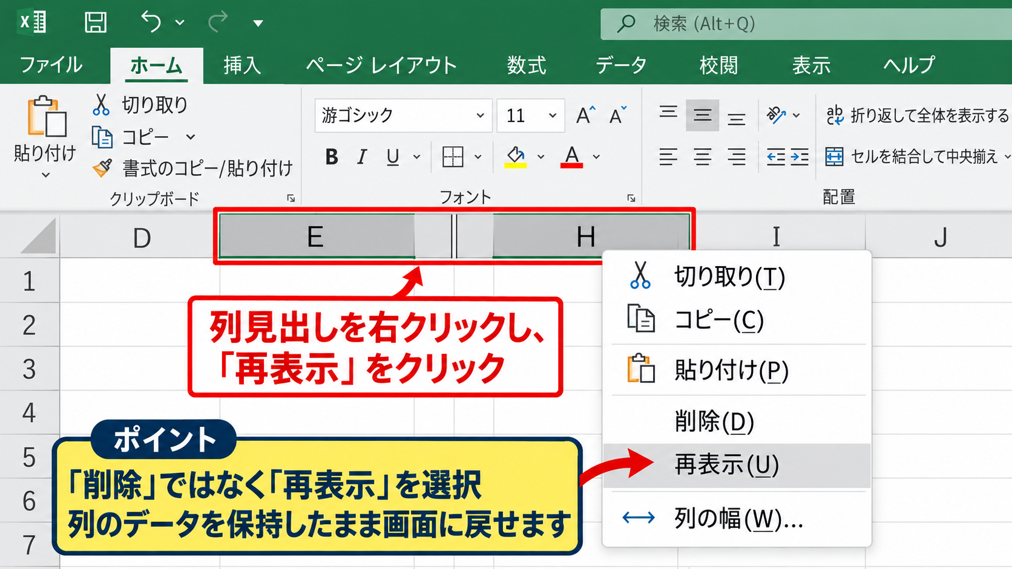Toggle italic formatting I
This screenshot has width=1012, height=569.
coord(362,157)
